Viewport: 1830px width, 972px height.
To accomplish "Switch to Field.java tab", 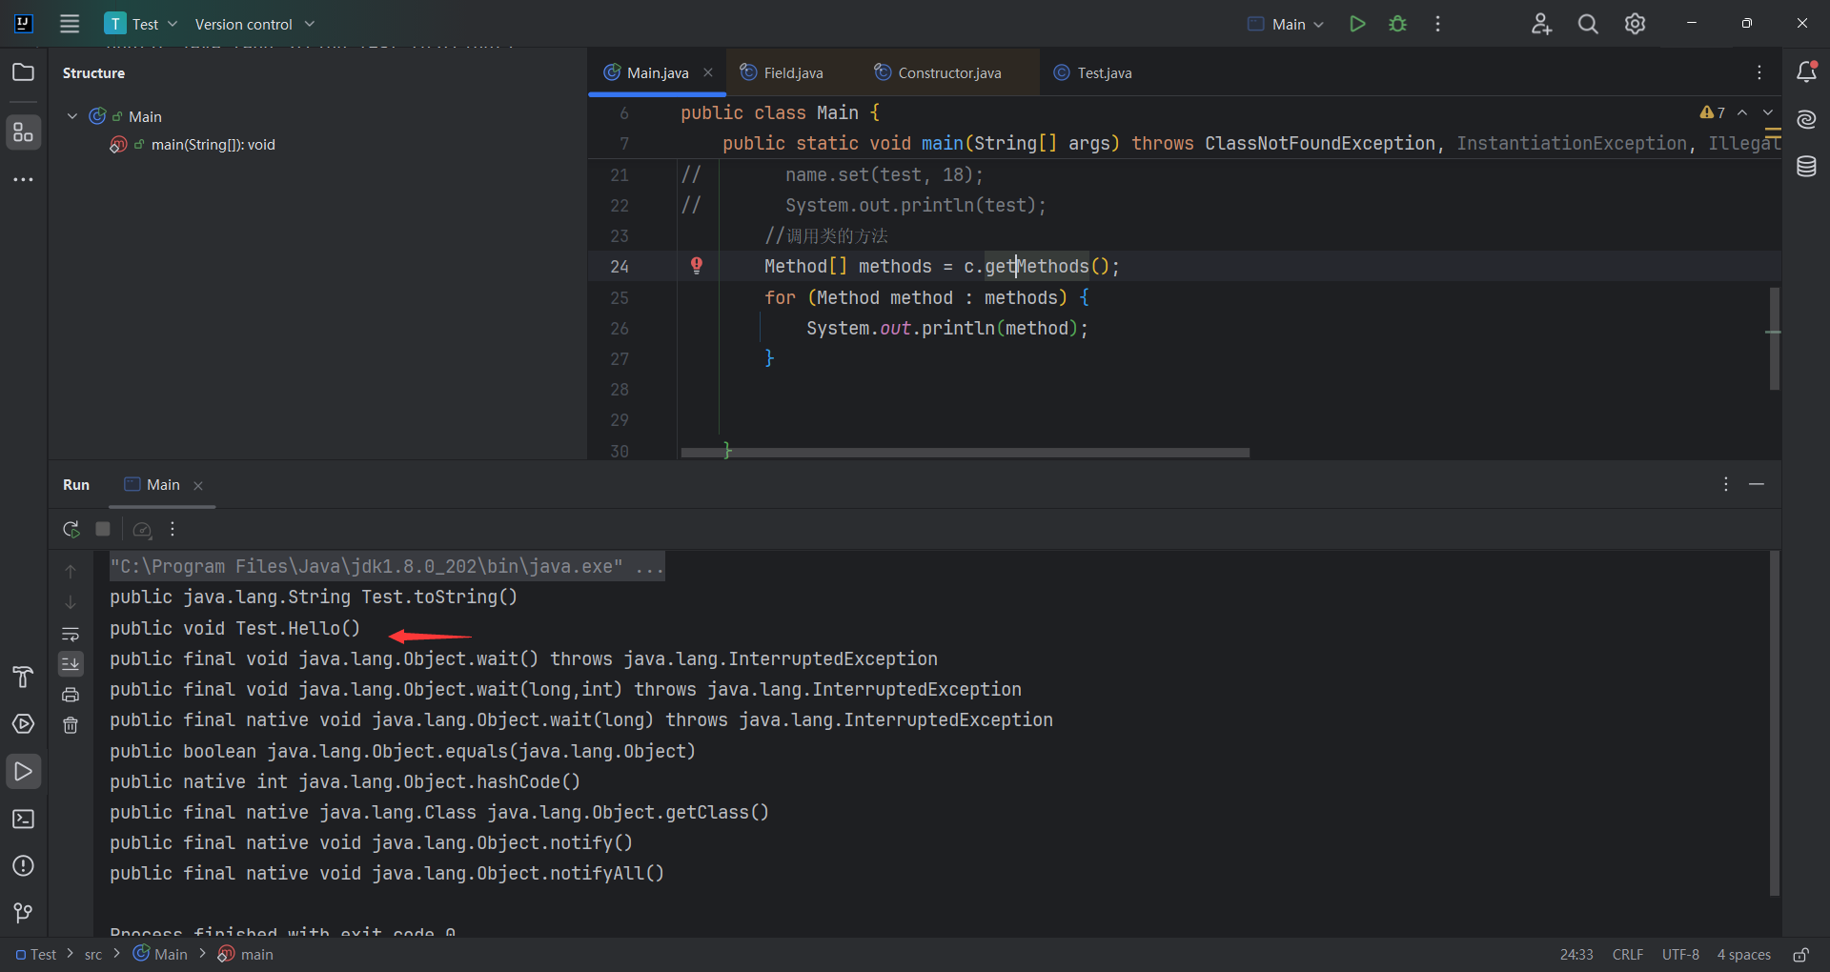I will 793,72.
